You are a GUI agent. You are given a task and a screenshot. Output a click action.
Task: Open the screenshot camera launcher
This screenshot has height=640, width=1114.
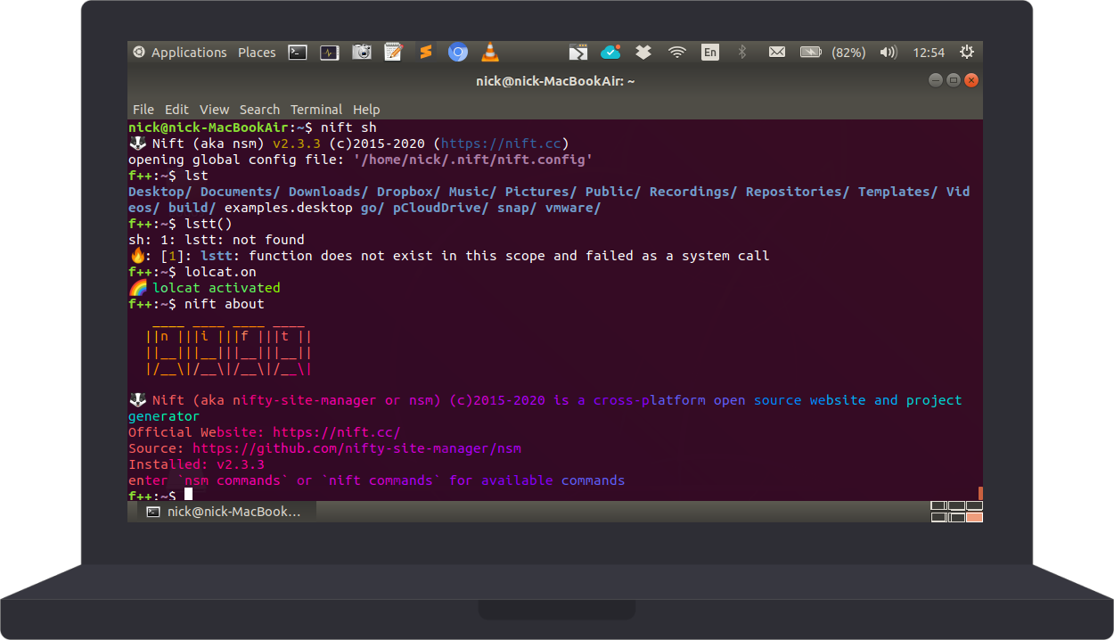[x=362, y=53]
